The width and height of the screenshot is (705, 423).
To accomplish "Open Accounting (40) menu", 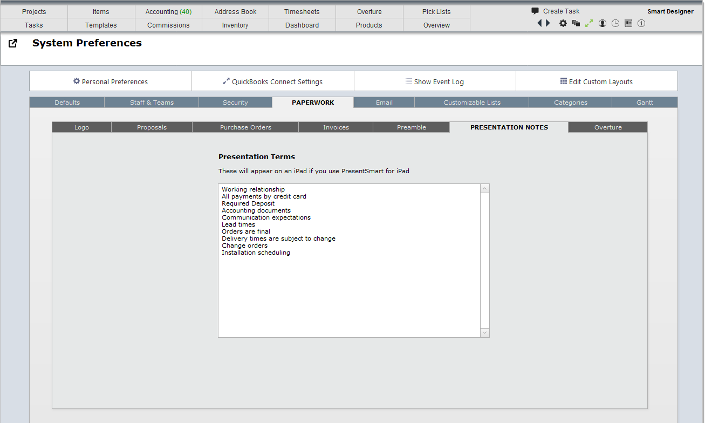I will (x=168, y=11).
